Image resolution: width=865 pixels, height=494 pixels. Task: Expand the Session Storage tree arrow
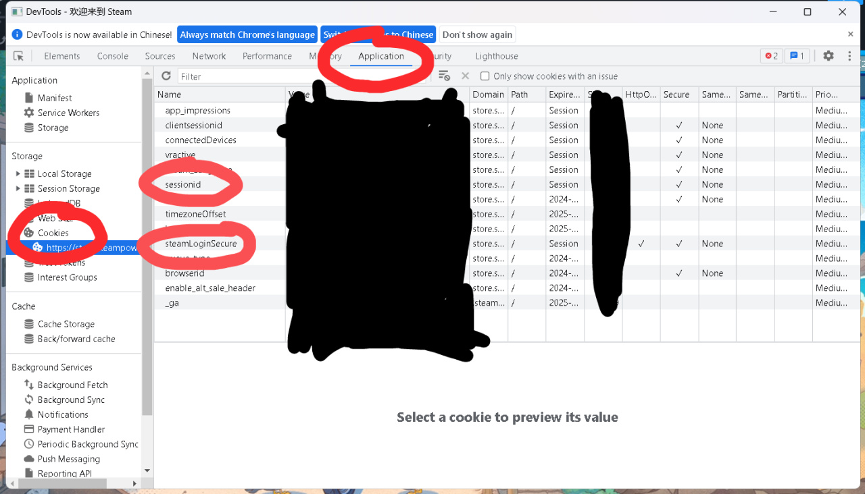(x=18, y=188)
